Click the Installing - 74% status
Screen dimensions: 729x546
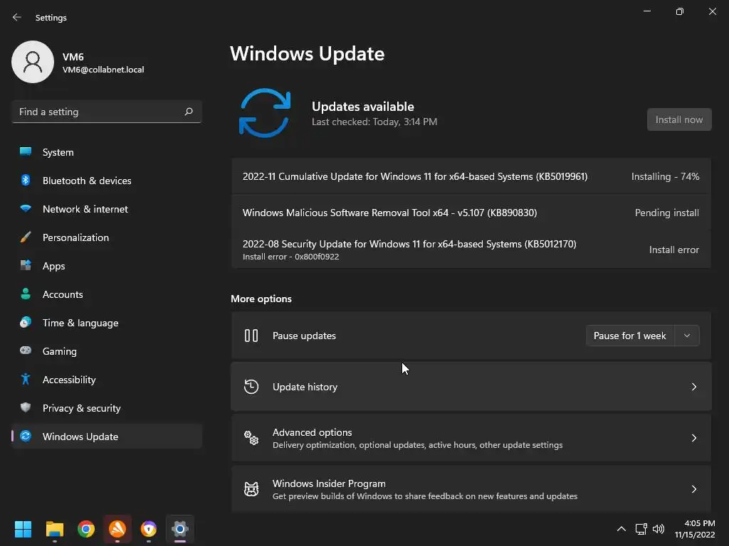(666, 176)
